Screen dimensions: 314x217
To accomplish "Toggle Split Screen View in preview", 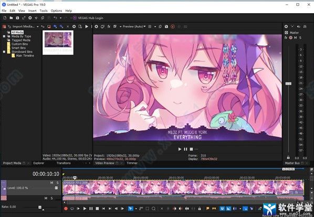I will coord(115,26).
